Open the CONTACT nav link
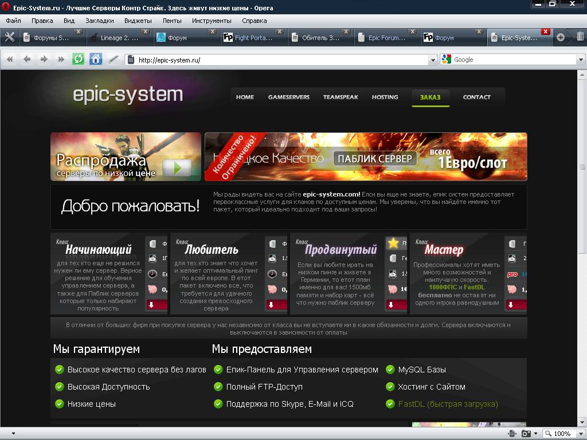This screenshot has height=440, width=587. click(476, 97)
